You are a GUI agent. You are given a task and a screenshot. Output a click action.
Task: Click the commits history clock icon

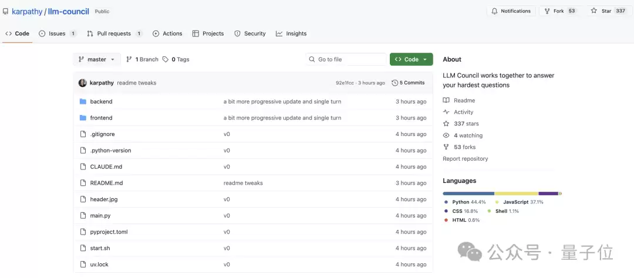[394, 83]
